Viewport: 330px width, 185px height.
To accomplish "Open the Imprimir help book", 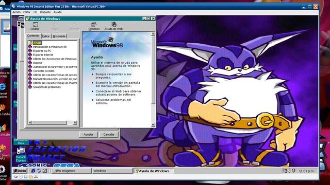I will click(38, 63).
